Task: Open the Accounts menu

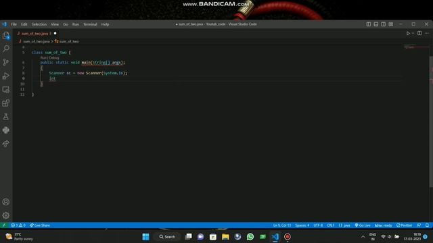Action: point(6,202)
